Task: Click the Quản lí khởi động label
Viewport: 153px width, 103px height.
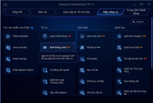Action: [x=58, y=36]
